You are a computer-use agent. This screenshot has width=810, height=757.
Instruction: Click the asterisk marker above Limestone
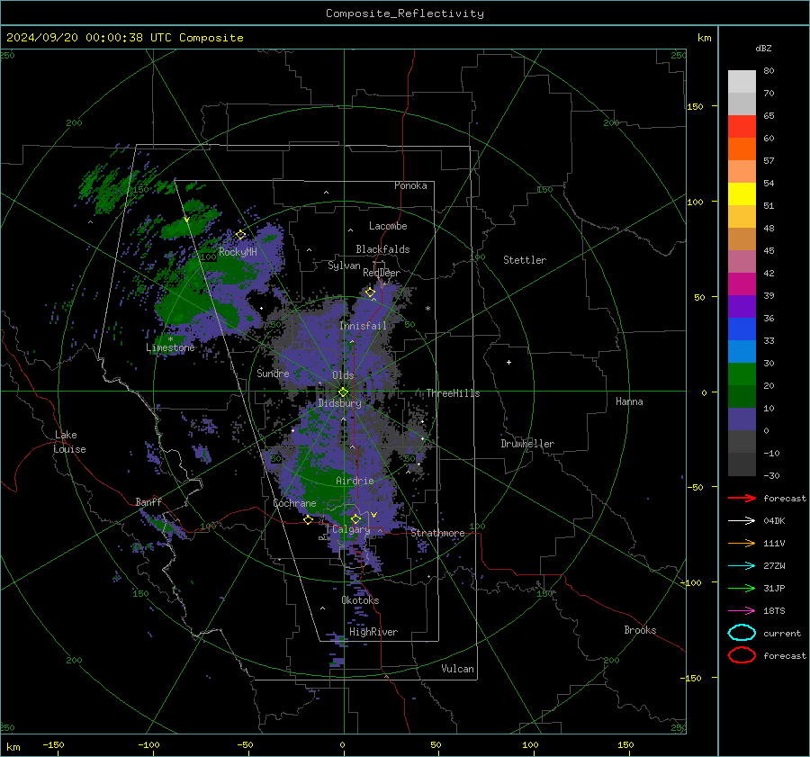tap(170, 339)
